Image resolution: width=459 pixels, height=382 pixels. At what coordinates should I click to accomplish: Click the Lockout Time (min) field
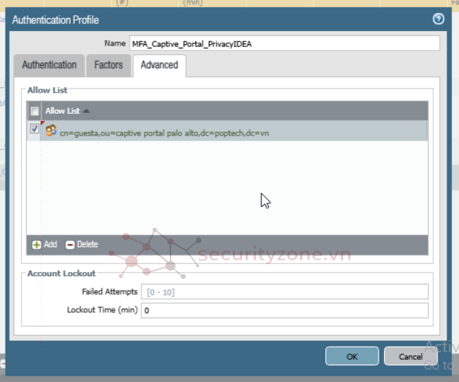[284, 311]
